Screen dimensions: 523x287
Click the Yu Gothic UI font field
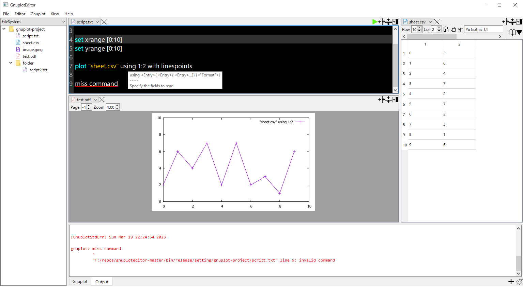click(483, 30)
